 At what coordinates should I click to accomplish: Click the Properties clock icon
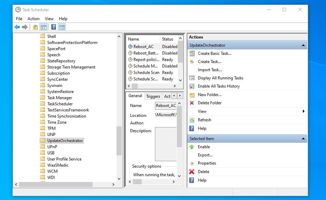(192, 164)
